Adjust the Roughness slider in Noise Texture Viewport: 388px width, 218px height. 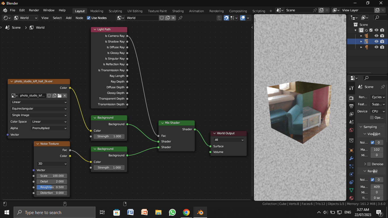[52, 187]
